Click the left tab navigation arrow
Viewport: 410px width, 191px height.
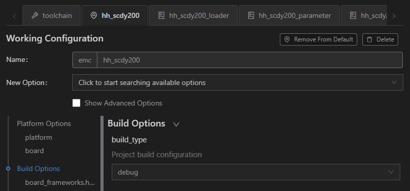[x=14, y=16]
